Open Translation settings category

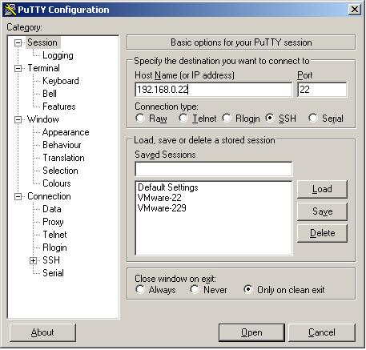(x=63, y=158)
